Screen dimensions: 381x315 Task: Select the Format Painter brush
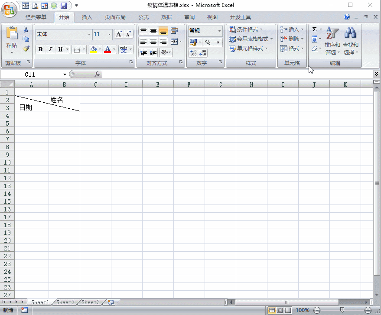point(26,49)
